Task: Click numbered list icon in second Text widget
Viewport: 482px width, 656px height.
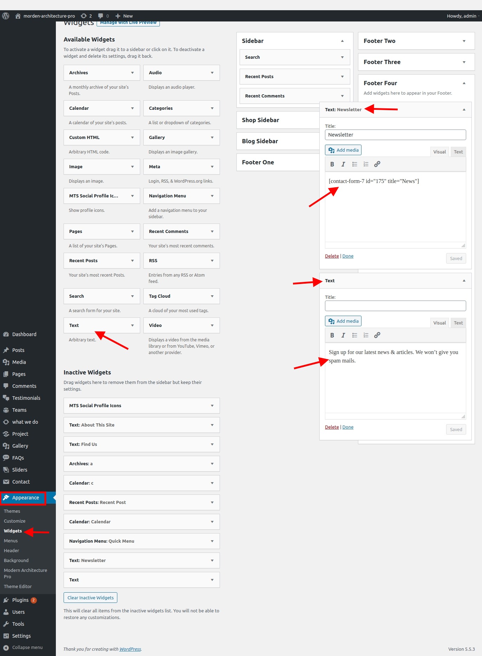Action: tap(366, 335)
